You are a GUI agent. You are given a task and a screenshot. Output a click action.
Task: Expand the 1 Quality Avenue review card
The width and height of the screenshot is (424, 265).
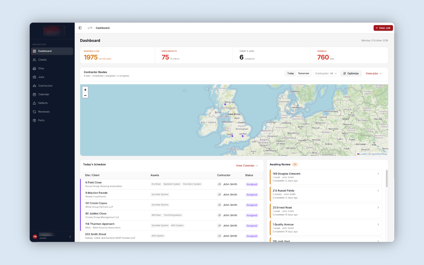(326, 228)
